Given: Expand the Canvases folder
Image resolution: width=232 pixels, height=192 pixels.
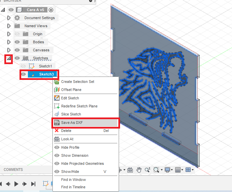Looking at the screenshot, I should [9, 50].
